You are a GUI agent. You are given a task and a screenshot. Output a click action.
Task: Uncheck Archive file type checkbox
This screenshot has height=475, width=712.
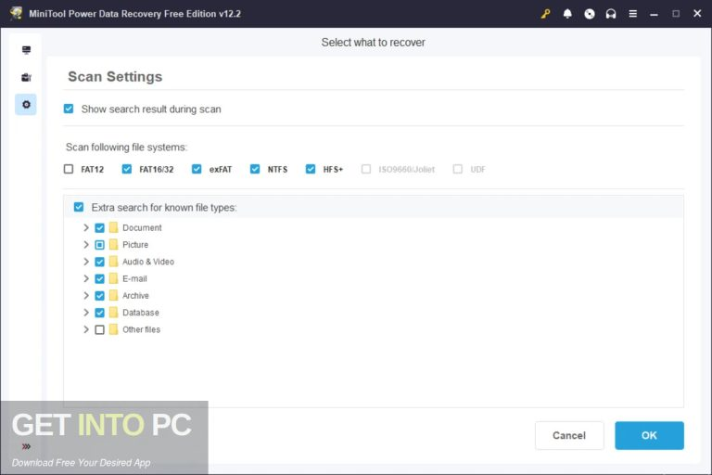click(99, 295)
